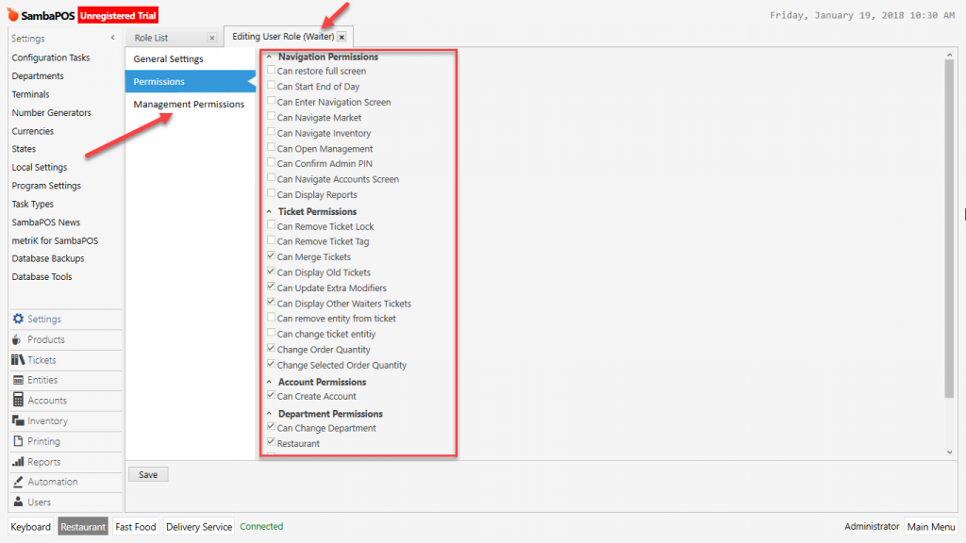The height and width of the screenshot is (543, 966).
Task: Open Database Tools entry
Action: (x=42, y=277)
